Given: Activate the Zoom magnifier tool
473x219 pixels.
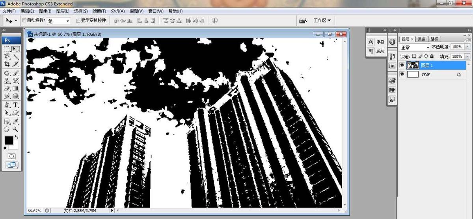Looking at the screenshot, I should 16,129.
